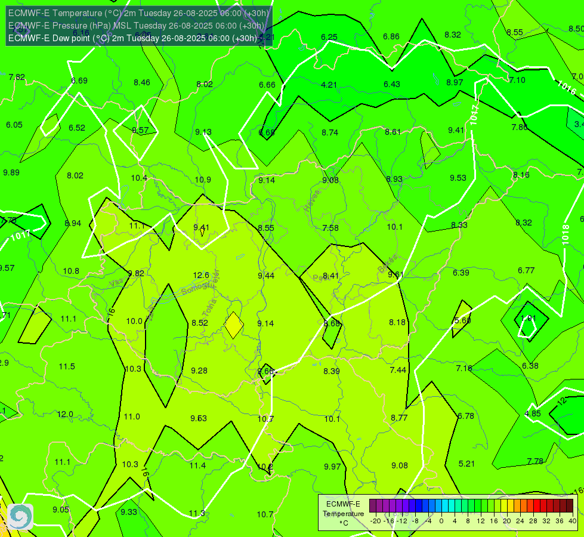Click the 10.4 dew point value

pos(139,178)
